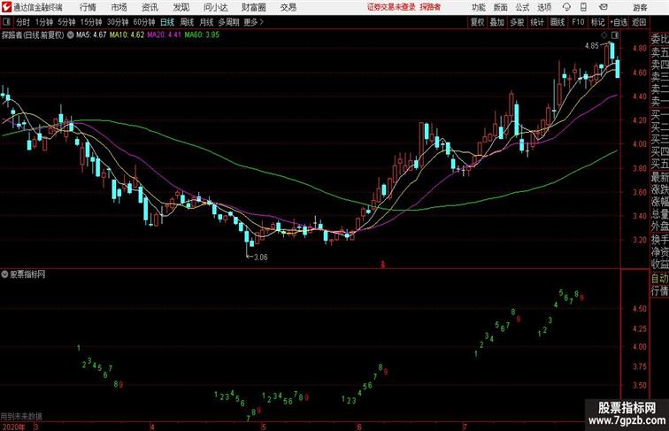Switch to the 5分钟 period tab

pos(66,22)
